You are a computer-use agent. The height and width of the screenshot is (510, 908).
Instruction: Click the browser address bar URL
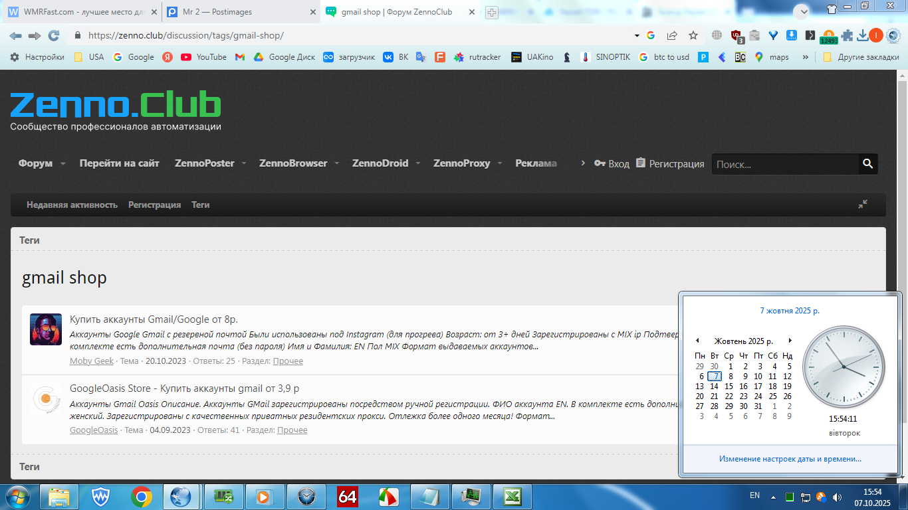click(186, 36)
